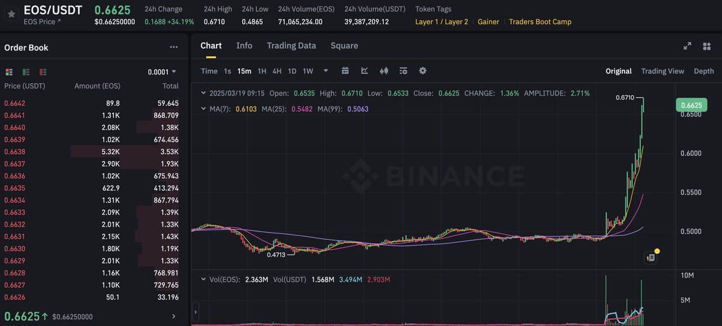
Task: Collapse the MA indicators row chevron
Action: click(203, 109)
